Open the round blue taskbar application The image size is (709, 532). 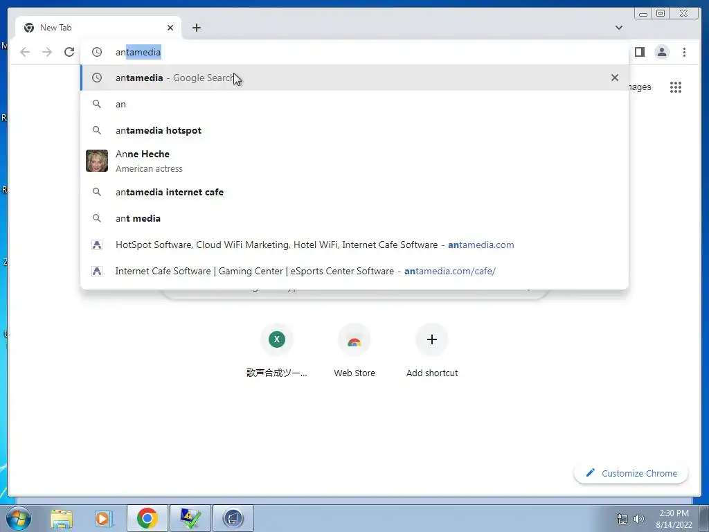click(233, 518)
